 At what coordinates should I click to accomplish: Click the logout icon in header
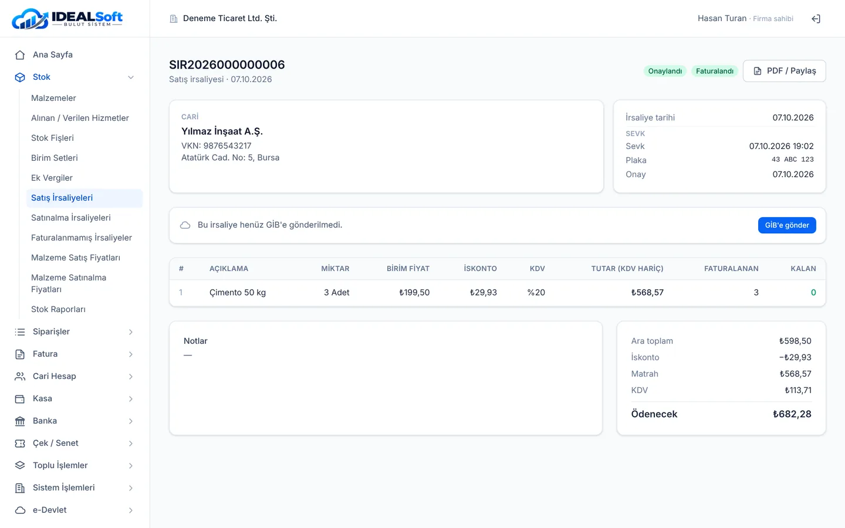point(816,19)
